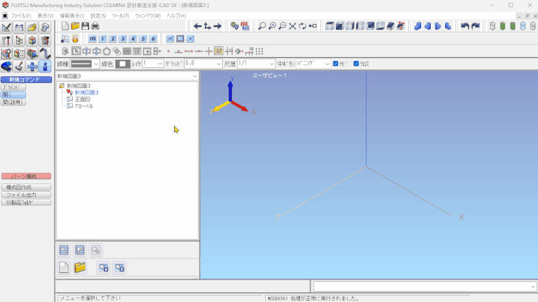Click the 2D/3D switch icon
The height and width of the screenshot is (302, 538).
tap(245, 26)
